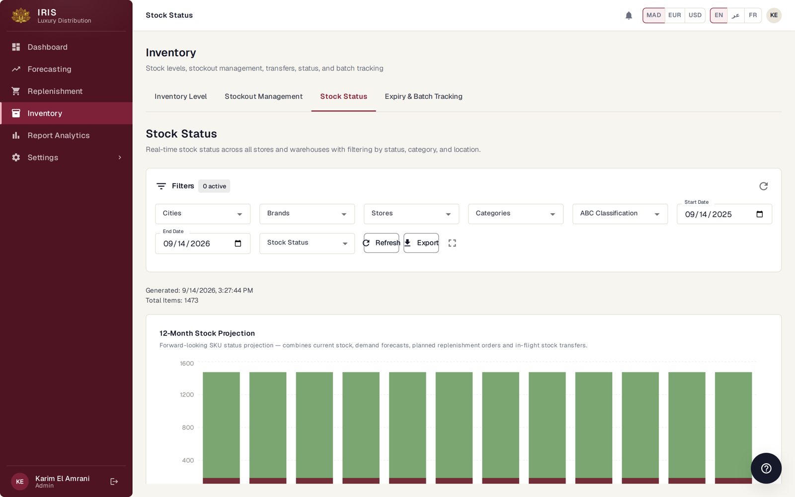Click the last green bar in projection chart
Screen dimensions: 795x497
click(733, 425)
